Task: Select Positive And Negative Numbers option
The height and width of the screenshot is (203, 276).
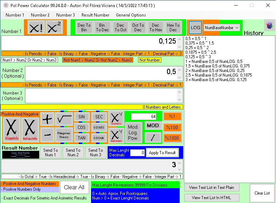Action: (x=30, y=184)
